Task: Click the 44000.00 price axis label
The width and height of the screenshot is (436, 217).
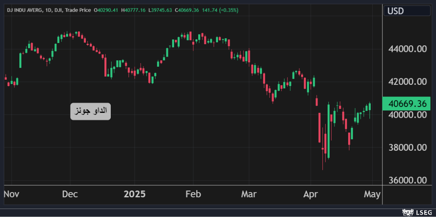Action: point(407,49)
